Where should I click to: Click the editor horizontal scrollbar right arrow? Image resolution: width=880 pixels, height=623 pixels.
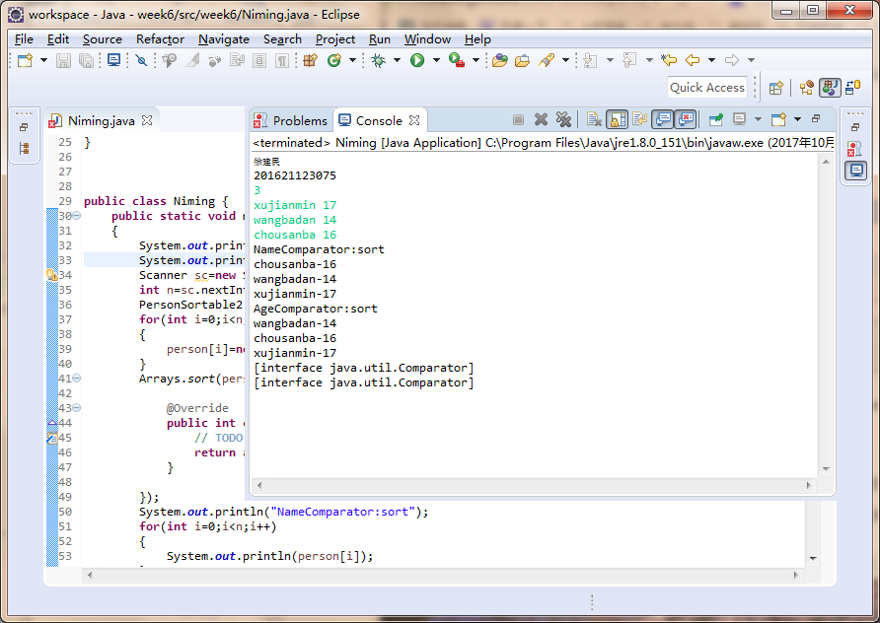[795, 575]
